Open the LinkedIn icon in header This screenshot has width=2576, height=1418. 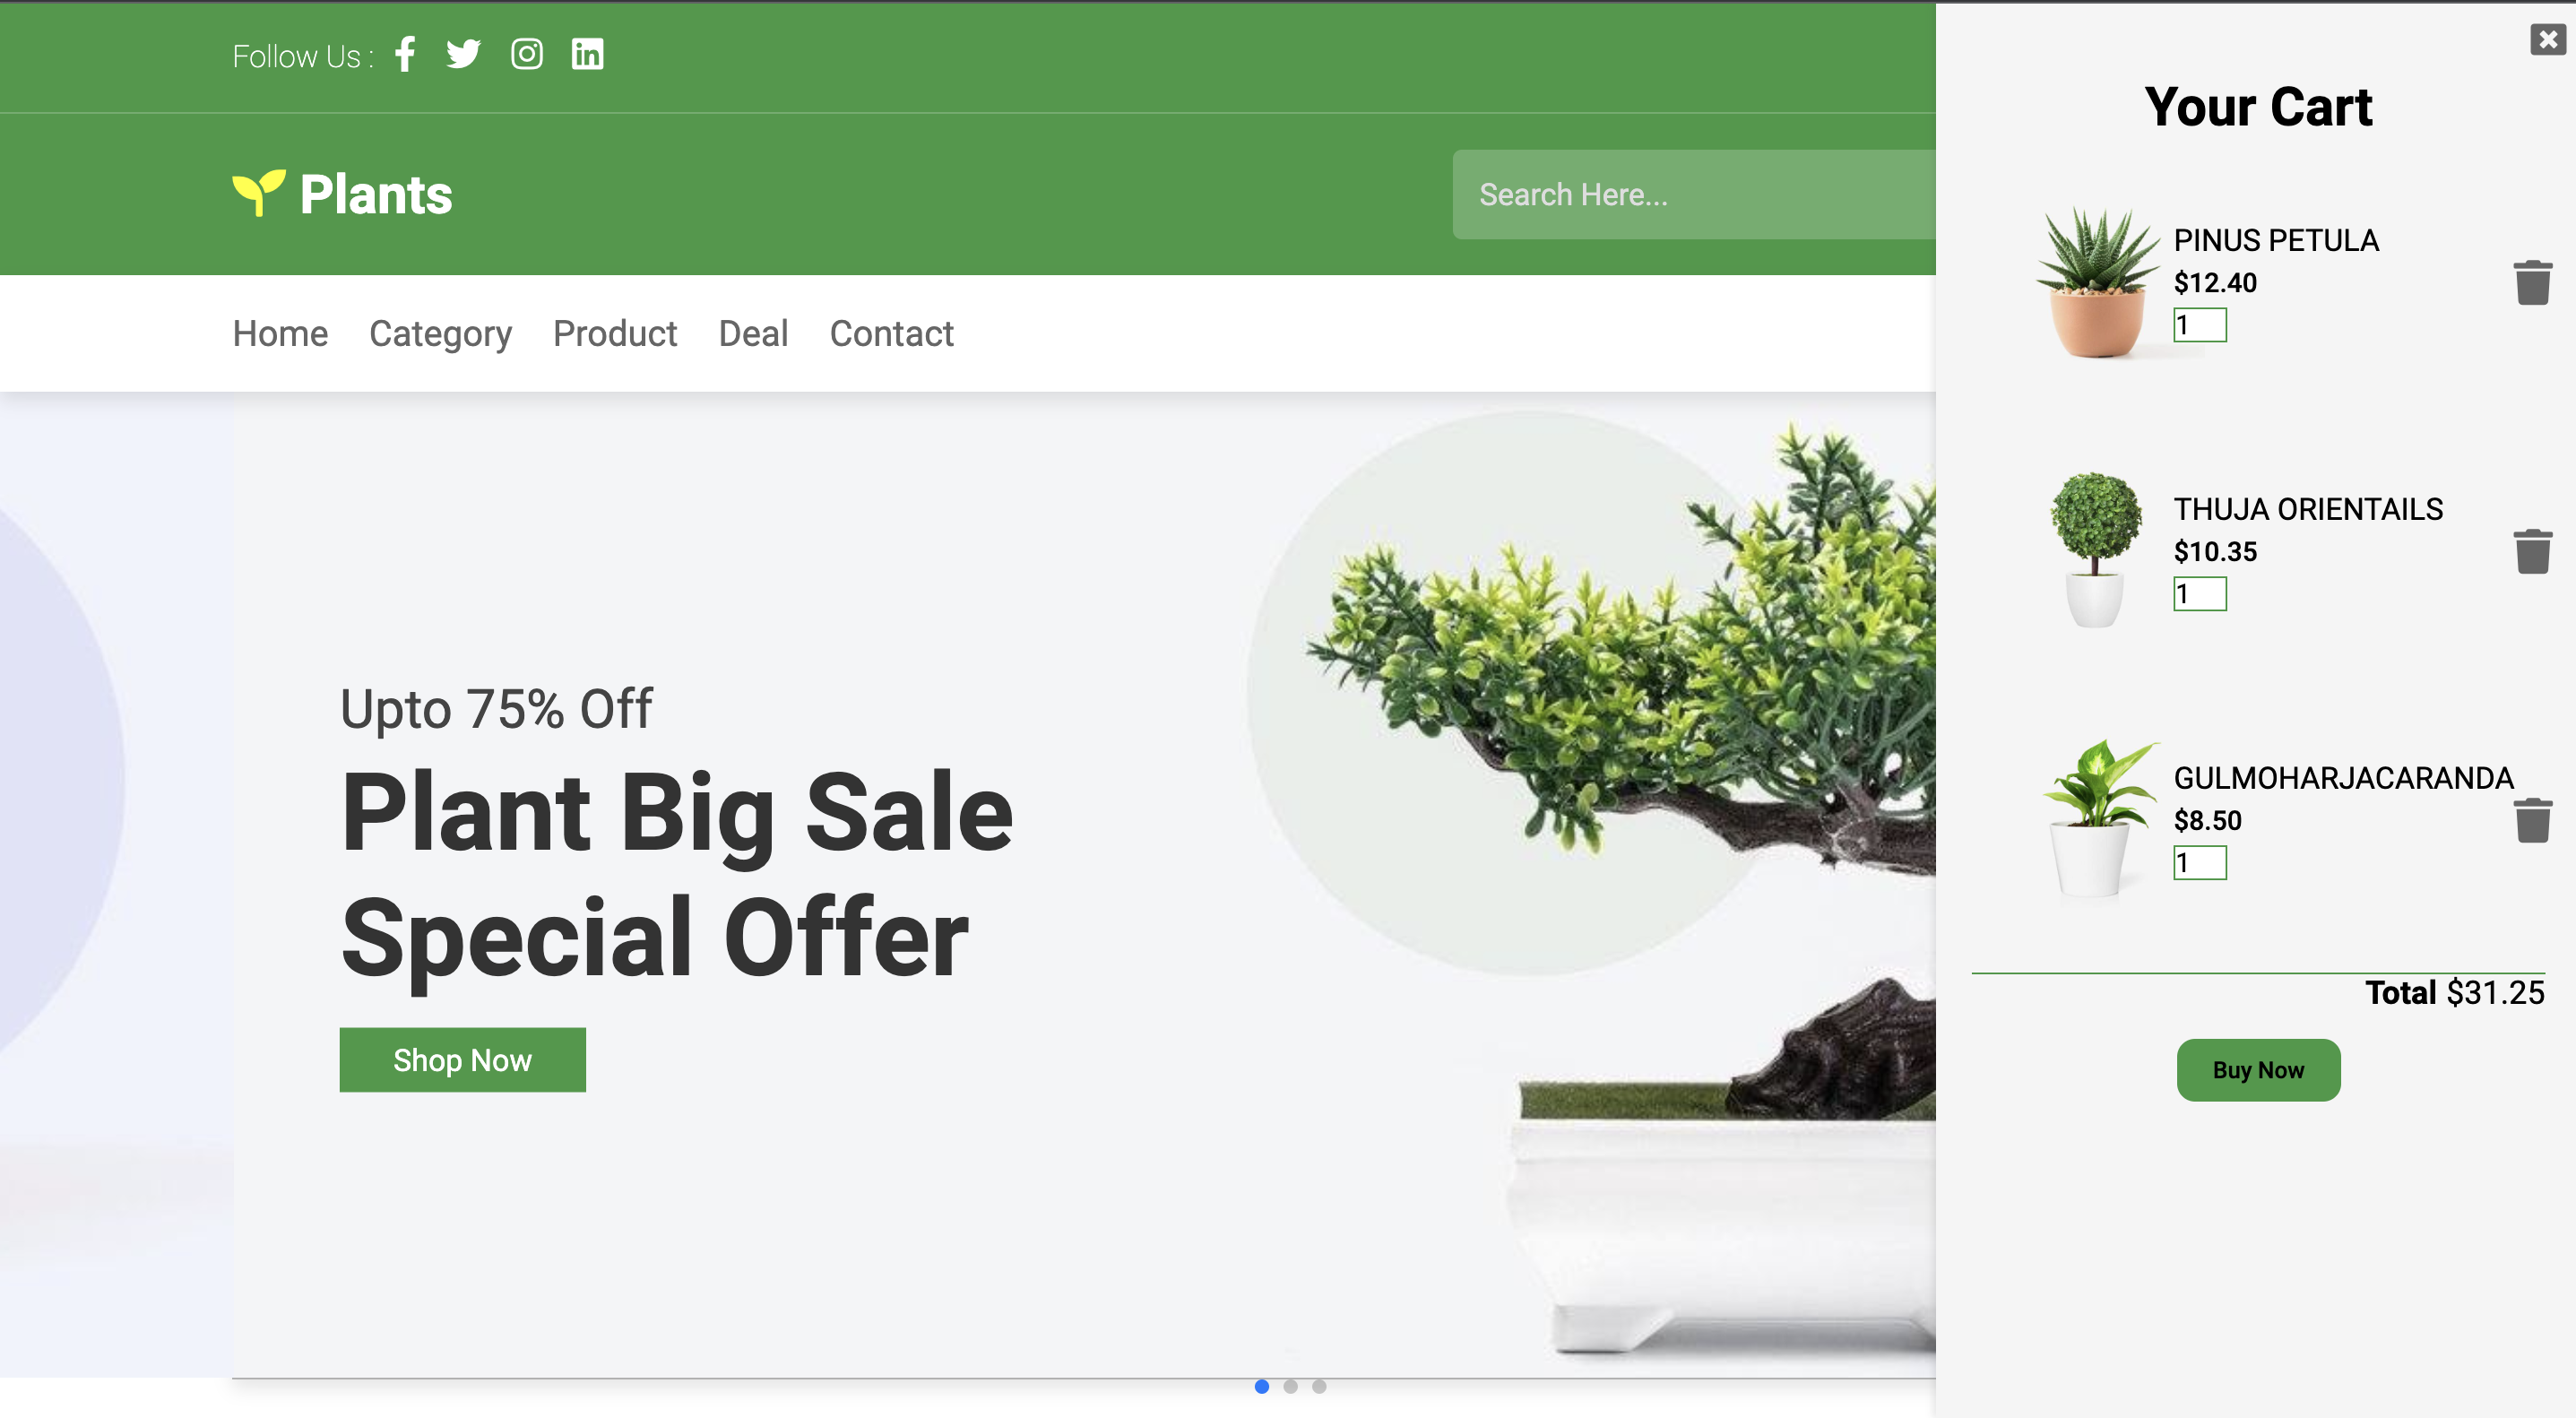coord(587,54)
